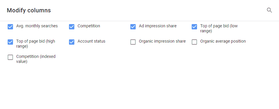Untick Top of page bid (low range) checkbox
This screenshot has height=109, width=279.
(x=194, y=27)
